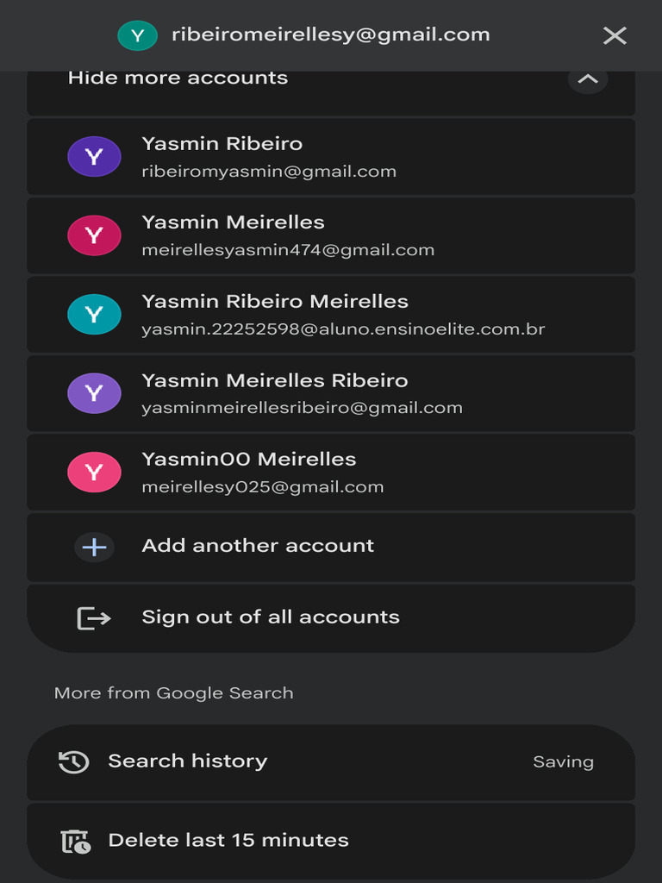
Task: Click the lavender Y avatar for Yasmin Meirelles Ribeiro
Action: [x=94, y=393]
